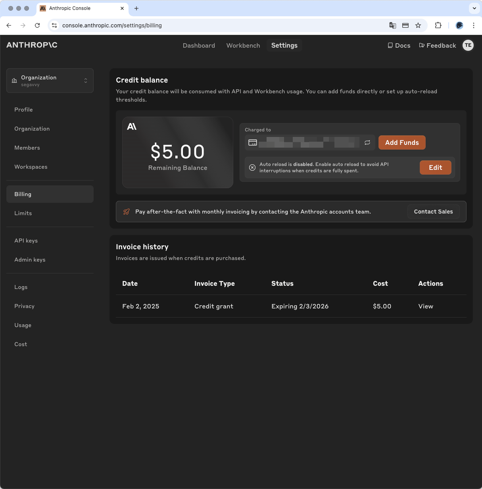Select Billing in sidebar
The width and height of the screenshot is (482, 489).
pyautogui.click(x=50, y=194)
